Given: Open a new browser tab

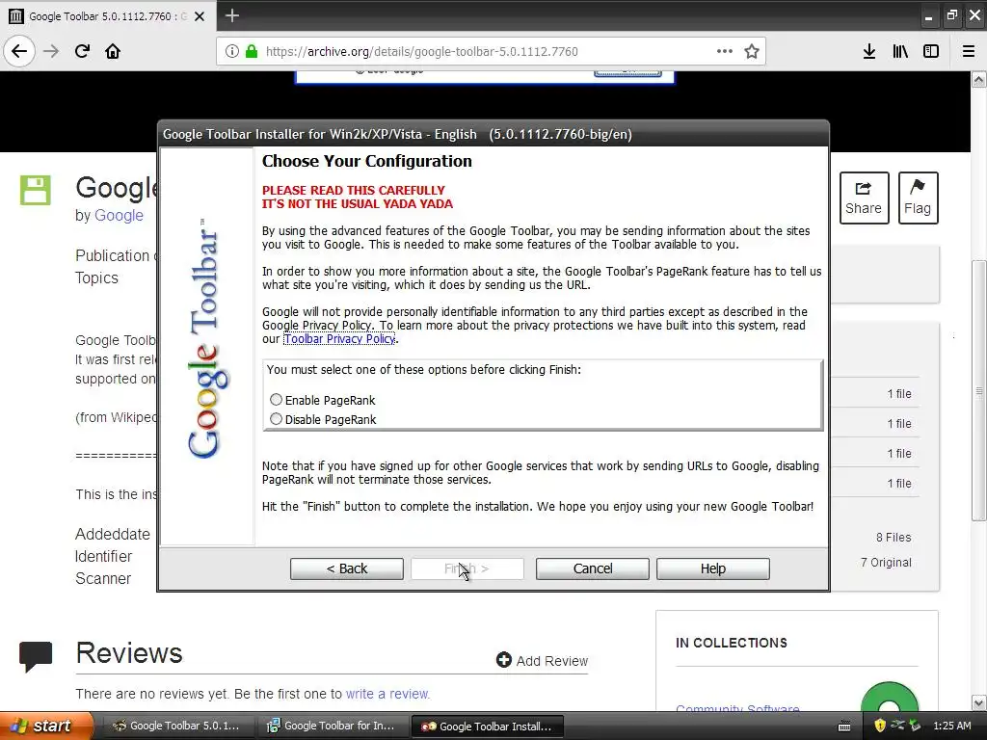Looking at the screenshot, I should click(232, 15).
